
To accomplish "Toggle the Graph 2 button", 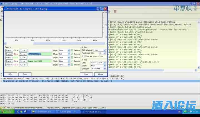I will coord(9,54).
